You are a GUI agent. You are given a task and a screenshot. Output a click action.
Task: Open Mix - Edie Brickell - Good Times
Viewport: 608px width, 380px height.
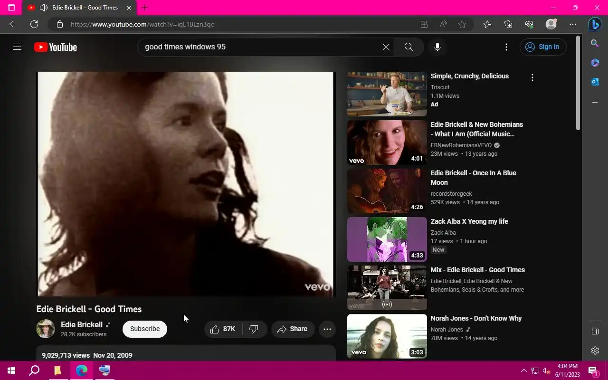[478, 270]
